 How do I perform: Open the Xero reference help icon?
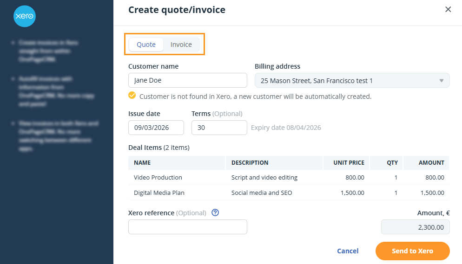215,212
